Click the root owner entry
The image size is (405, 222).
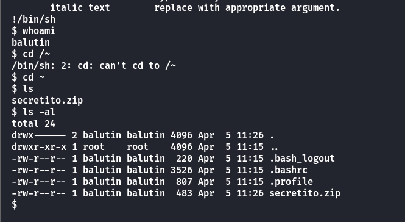pos(94,147)
